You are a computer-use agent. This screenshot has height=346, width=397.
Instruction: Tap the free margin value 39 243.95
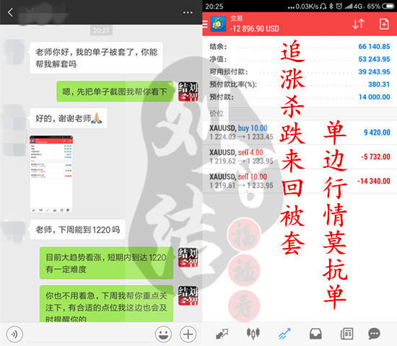[374, 72]
